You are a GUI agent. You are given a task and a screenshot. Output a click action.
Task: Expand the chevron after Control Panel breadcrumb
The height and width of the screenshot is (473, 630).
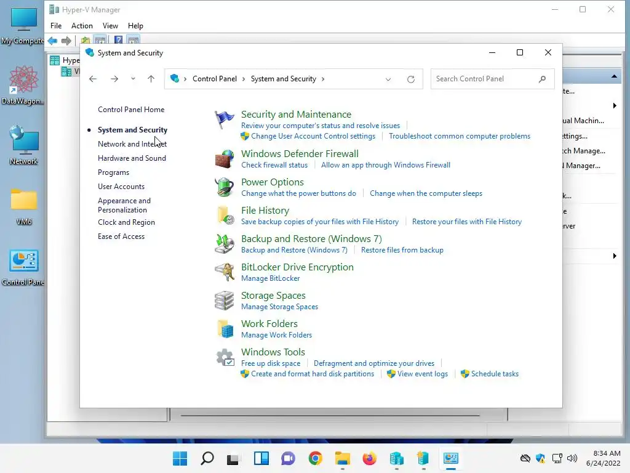(x=244, y=79)
